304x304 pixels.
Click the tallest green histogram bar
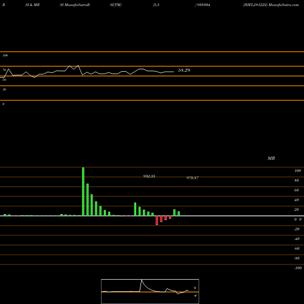pyautogui.click(x=83, y=192)
